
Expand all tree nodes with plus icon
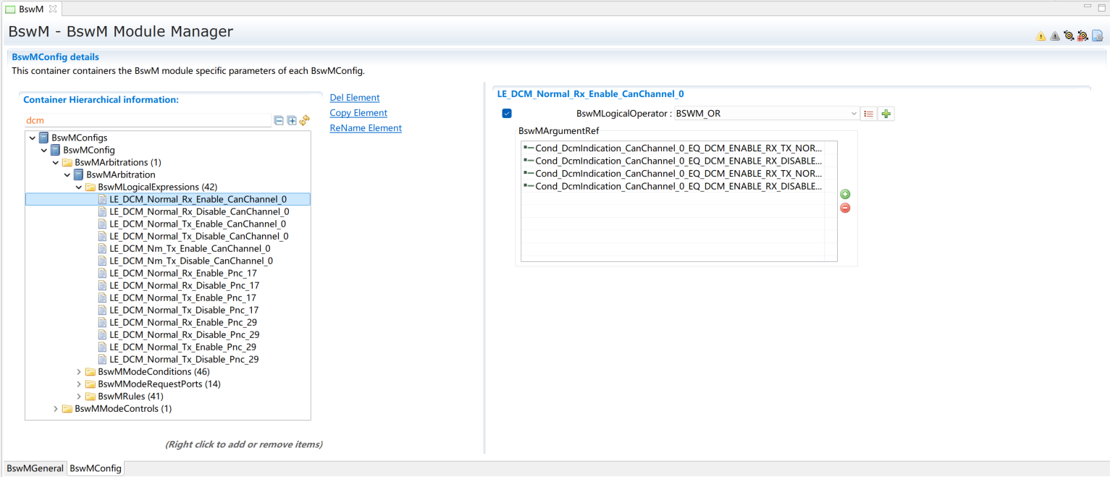292,121
